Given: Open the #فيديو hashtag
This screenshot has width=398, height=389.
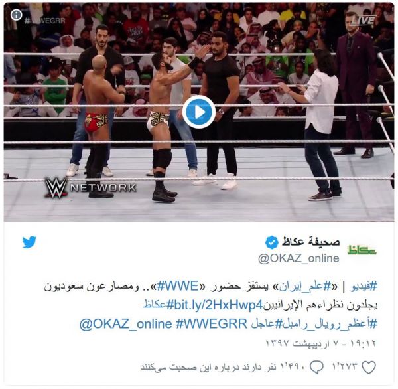Looking at the screenshot, I should 364,286.
